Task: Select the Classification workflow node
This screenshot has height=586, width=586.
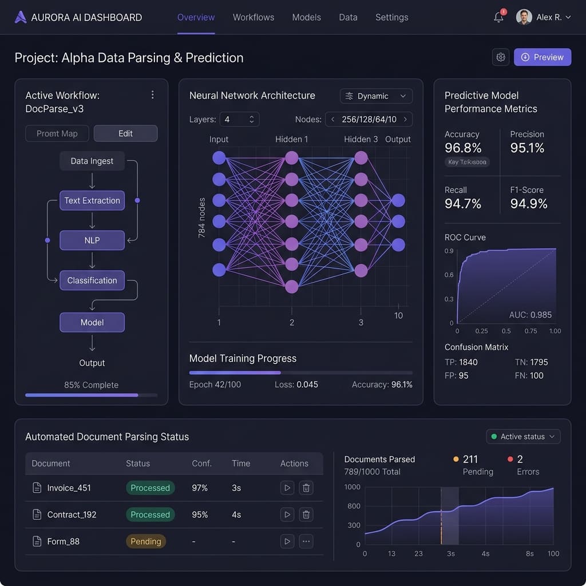Action: (92, 280)
